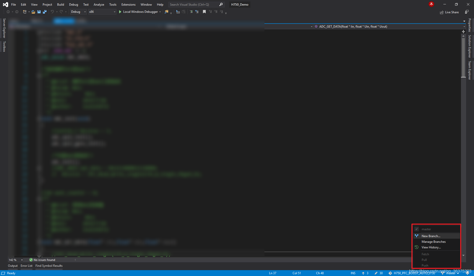Click the Open File folder icon
Image resolution: width=474 pixels, height=276 pixels.
(33, 12)
